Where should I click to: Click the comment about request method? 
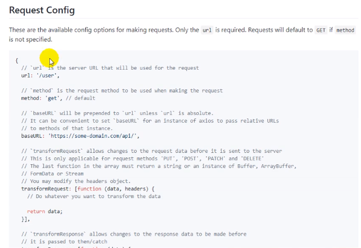pyautogui.click(x=122, y=91)
